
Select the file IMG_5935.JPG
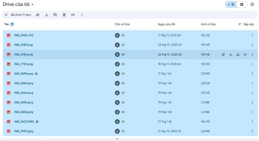coord(130,35)
